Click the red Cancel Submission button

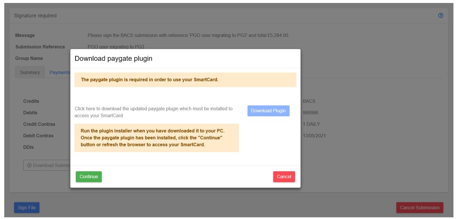point(420,208)
